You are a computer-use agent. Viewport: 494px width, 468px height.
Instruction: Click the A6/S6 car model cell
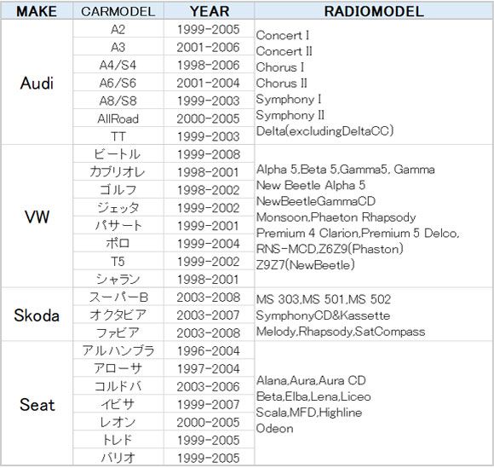(118, 83)
